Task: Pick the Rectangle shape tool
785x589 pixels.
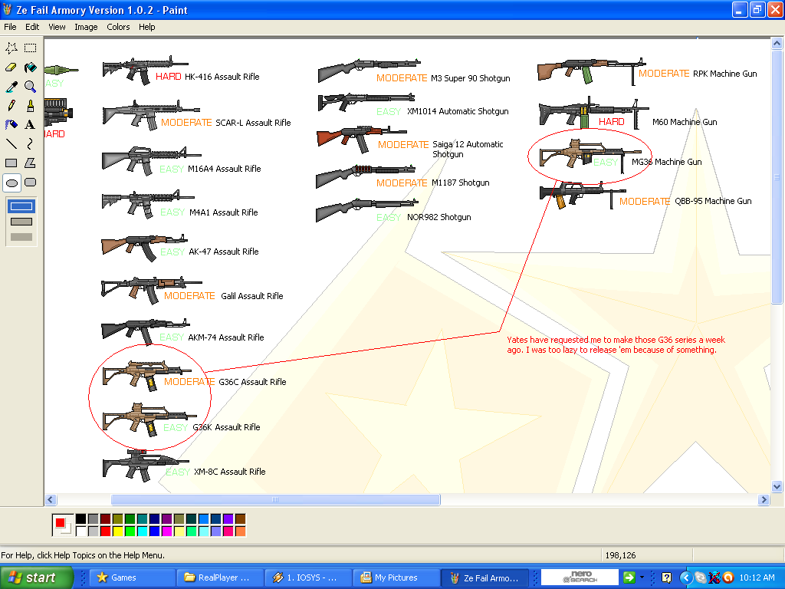Action: point(11,163)
